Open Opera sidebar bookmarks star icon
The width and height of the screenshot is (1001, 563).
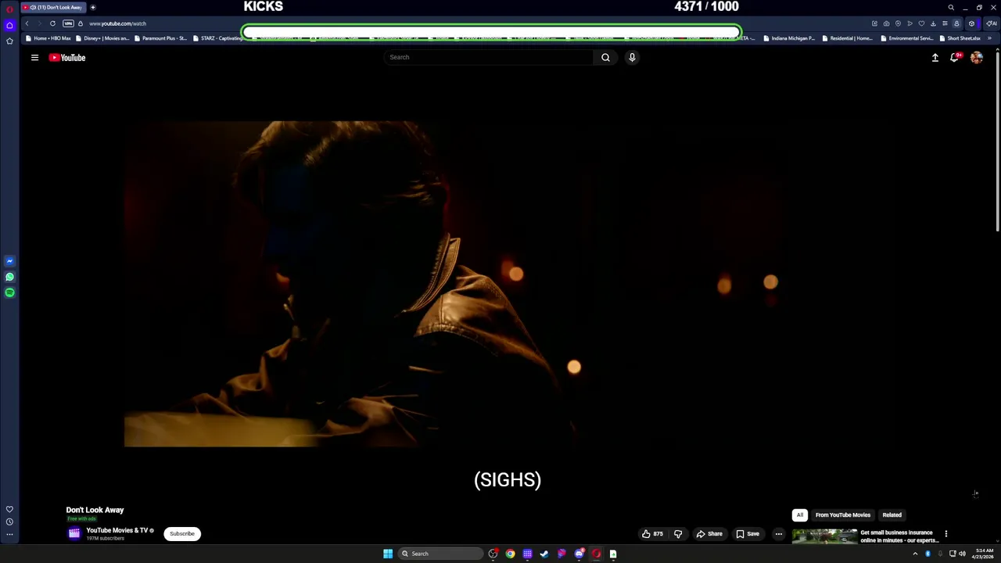tap(9, 41)
